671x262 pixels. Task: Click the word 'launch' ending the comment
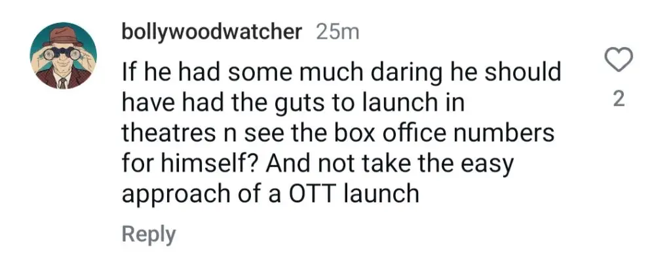pyautogui.click(x=382, y=193)
